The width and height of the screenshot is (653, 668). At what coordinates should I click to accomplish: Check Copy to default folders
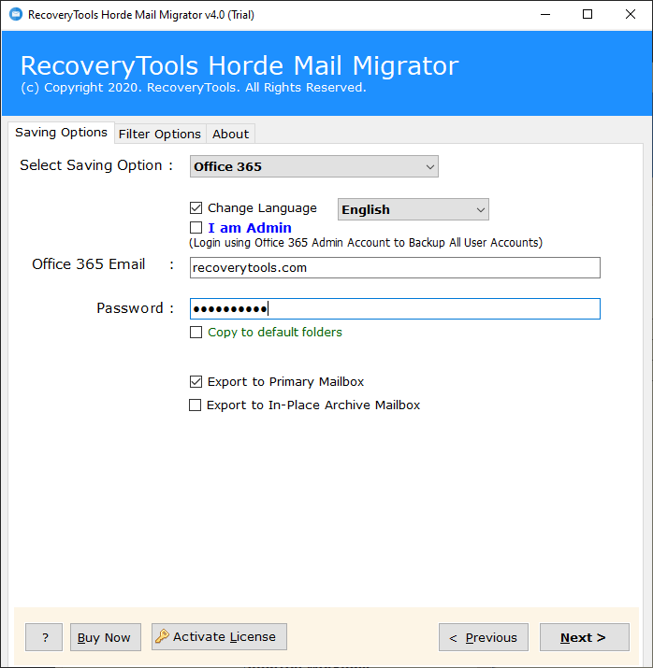pyautogui.click(x=196, y=332)
